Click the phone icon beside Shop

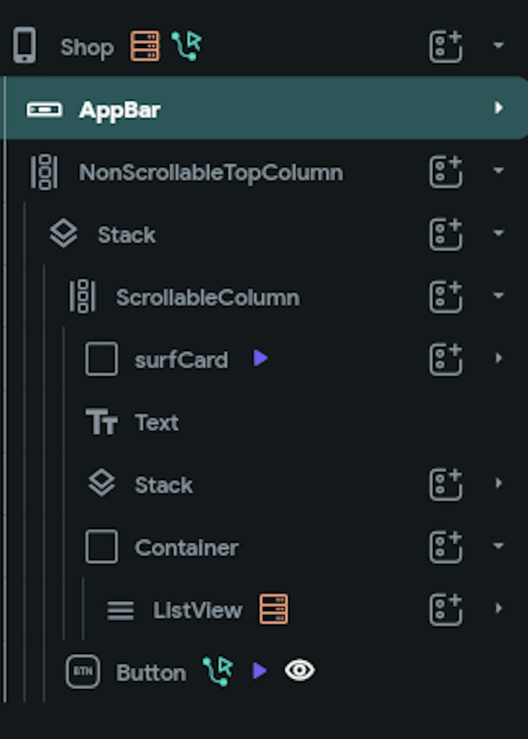tap(23, 46)
